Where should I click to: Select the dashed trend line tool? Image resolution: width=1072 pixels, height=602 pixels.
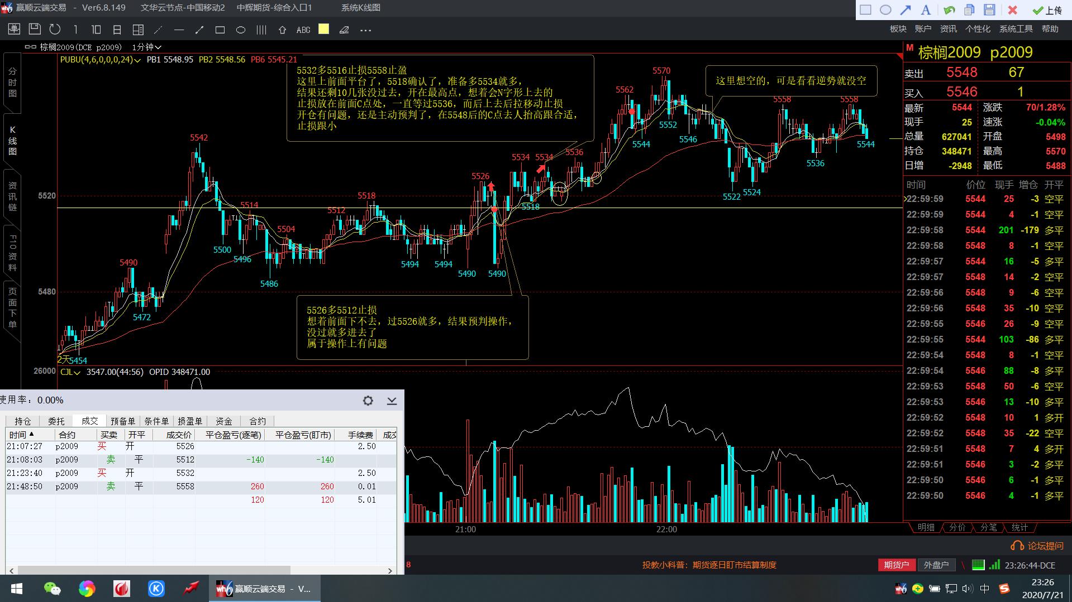(158, 30)
